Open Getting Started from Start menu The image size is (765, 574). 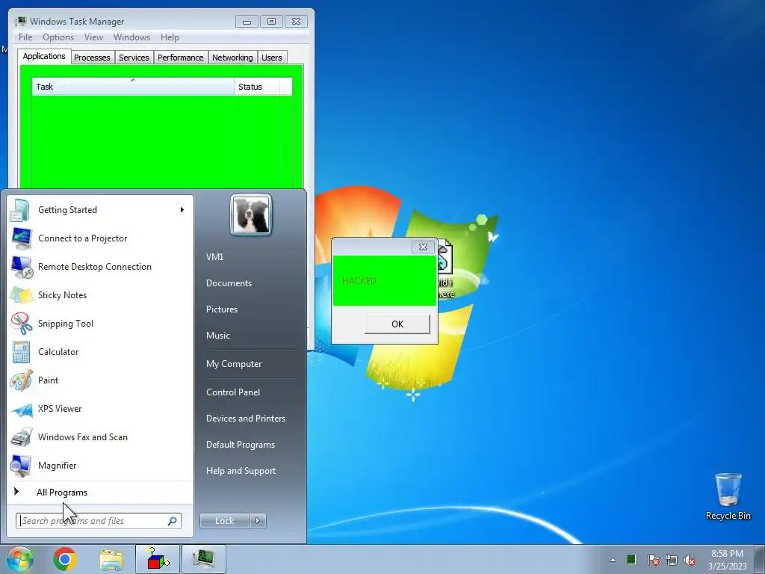(x=100, y=210)
